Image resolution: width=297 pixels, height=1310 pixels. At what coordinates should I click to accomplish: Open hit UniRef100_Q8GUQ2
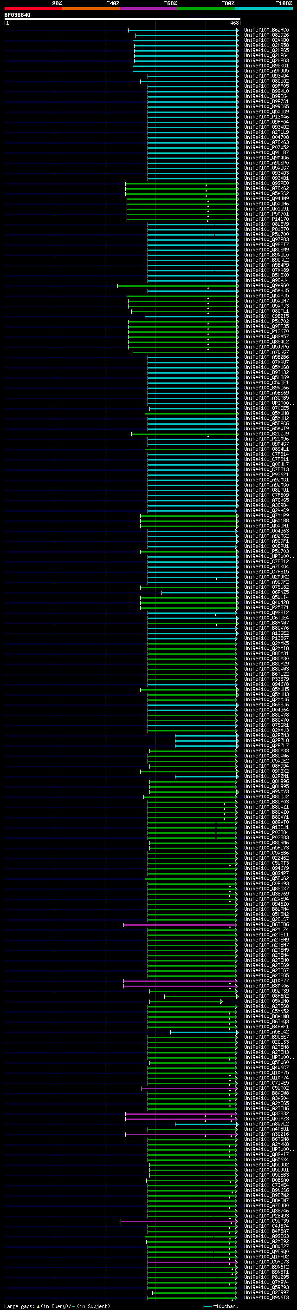click(x=266, y=81)
